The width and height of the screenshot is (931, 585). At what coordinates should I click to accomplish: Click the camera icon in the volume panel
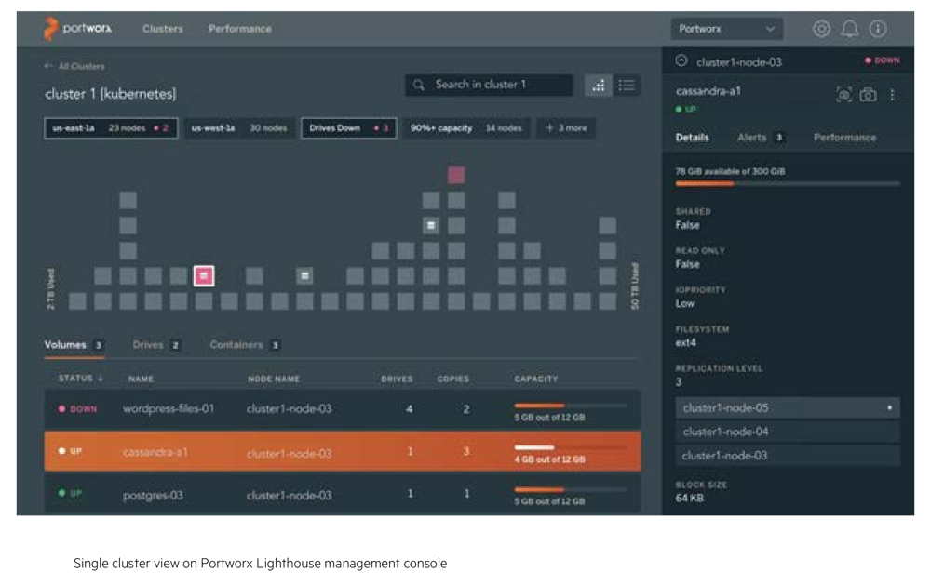click(868, 94)
